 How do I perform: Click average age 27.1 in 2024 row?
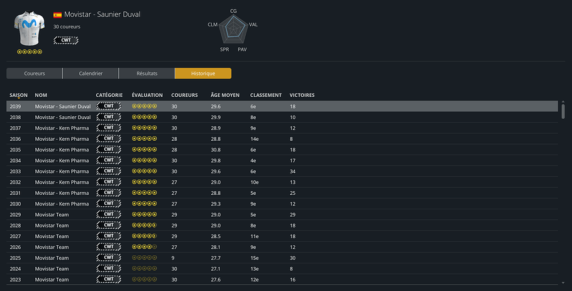(x=216, y=269)
